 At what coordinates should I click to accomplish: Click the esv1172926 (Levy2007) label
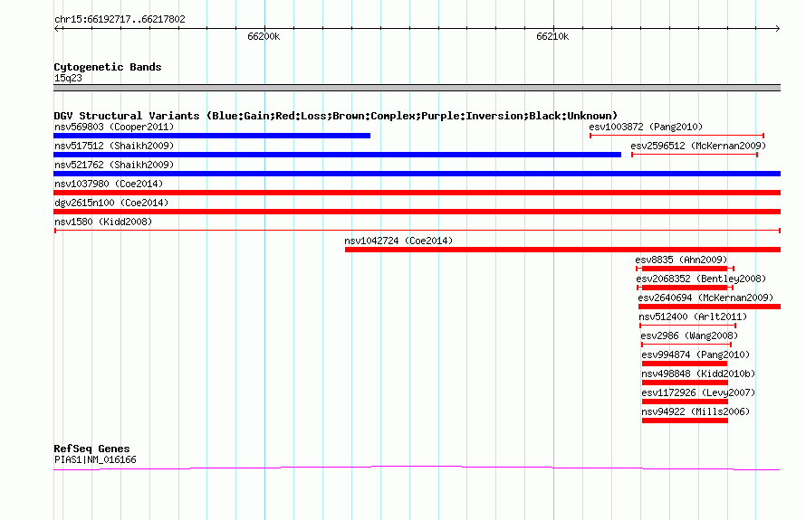tap(698, 392)
